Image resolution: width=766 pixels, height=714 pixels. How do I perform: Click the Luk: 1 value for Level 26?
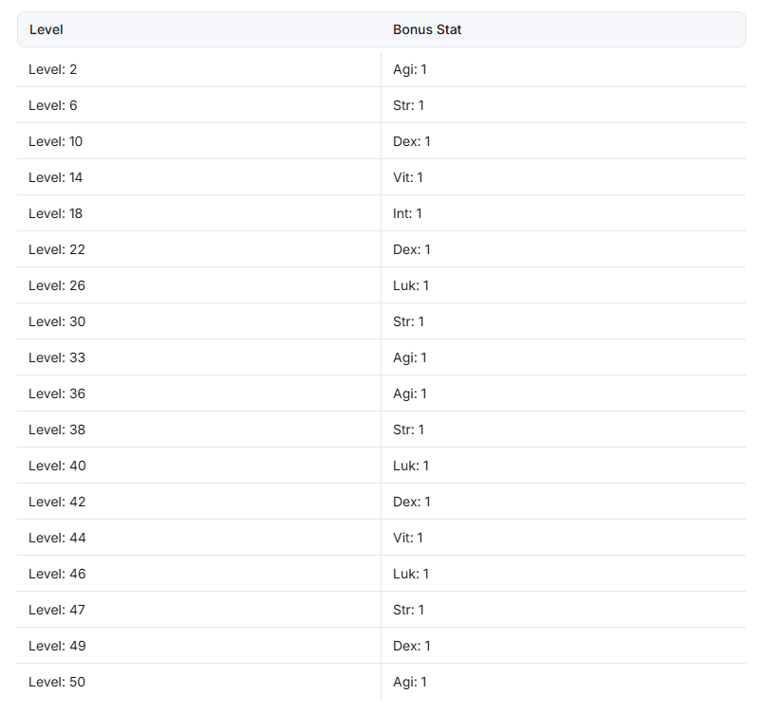tap(411, 286)
